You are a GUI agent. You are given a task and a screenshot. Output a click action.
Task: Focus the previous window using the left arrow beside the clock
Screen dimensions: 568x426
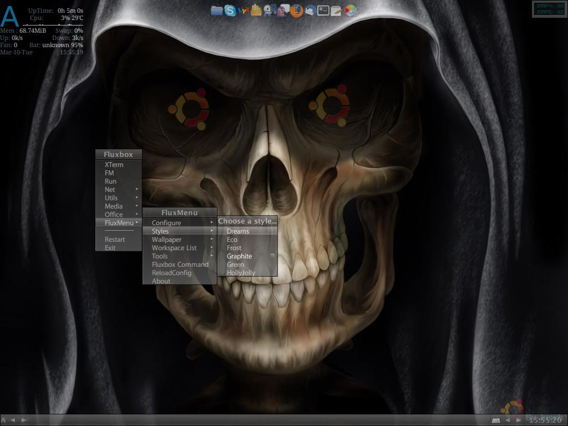508,420
